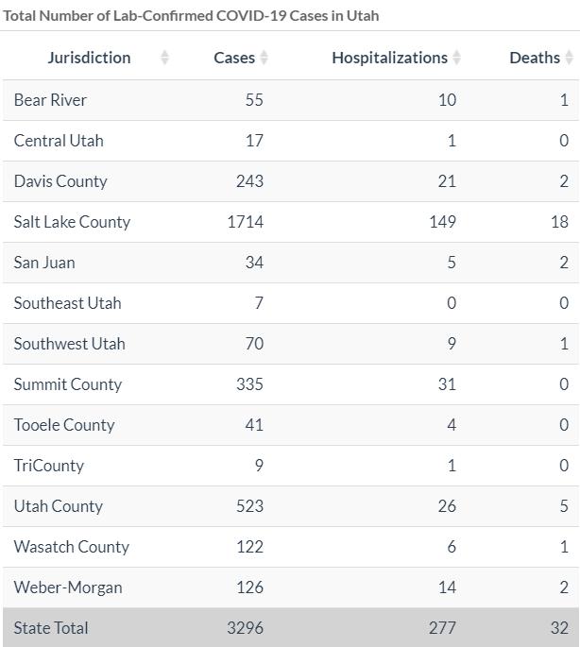Click the Deaths header label
The image size is (580, 647).
[535, 58]
